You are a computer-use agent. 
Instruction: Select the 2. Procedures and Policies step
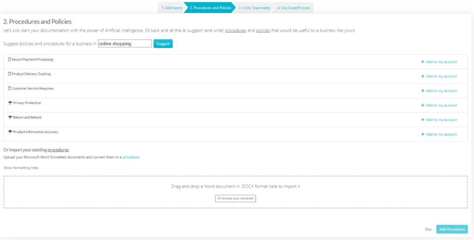tap(211, 8)
